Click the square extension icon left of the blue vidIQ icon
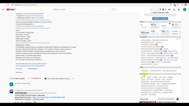This screenshot has height=106, width=189. pos(160,9)
